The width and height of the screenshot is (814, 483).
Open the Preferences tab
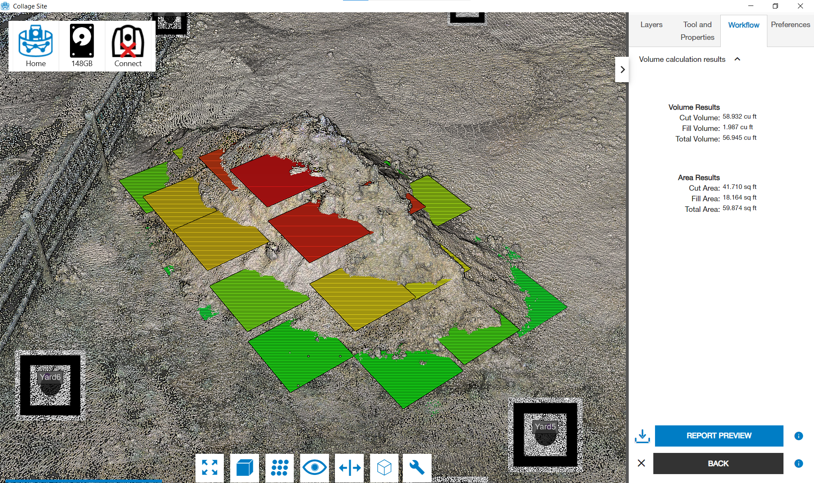coord(790,25)
